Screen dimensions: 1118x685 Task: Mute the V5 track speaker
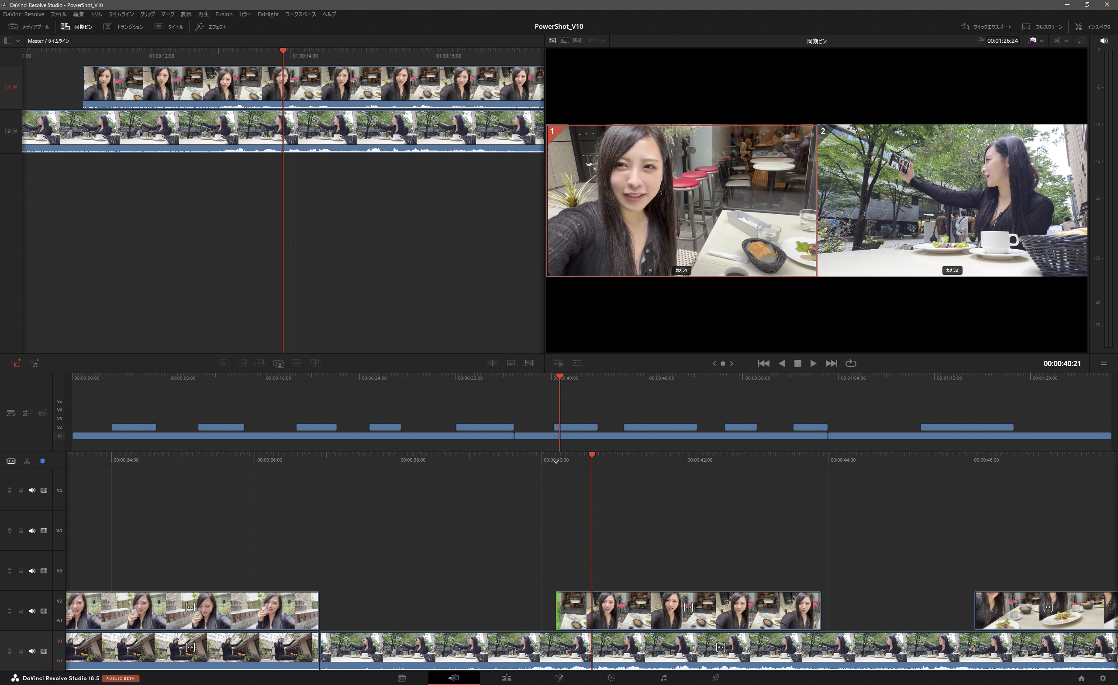32,490
